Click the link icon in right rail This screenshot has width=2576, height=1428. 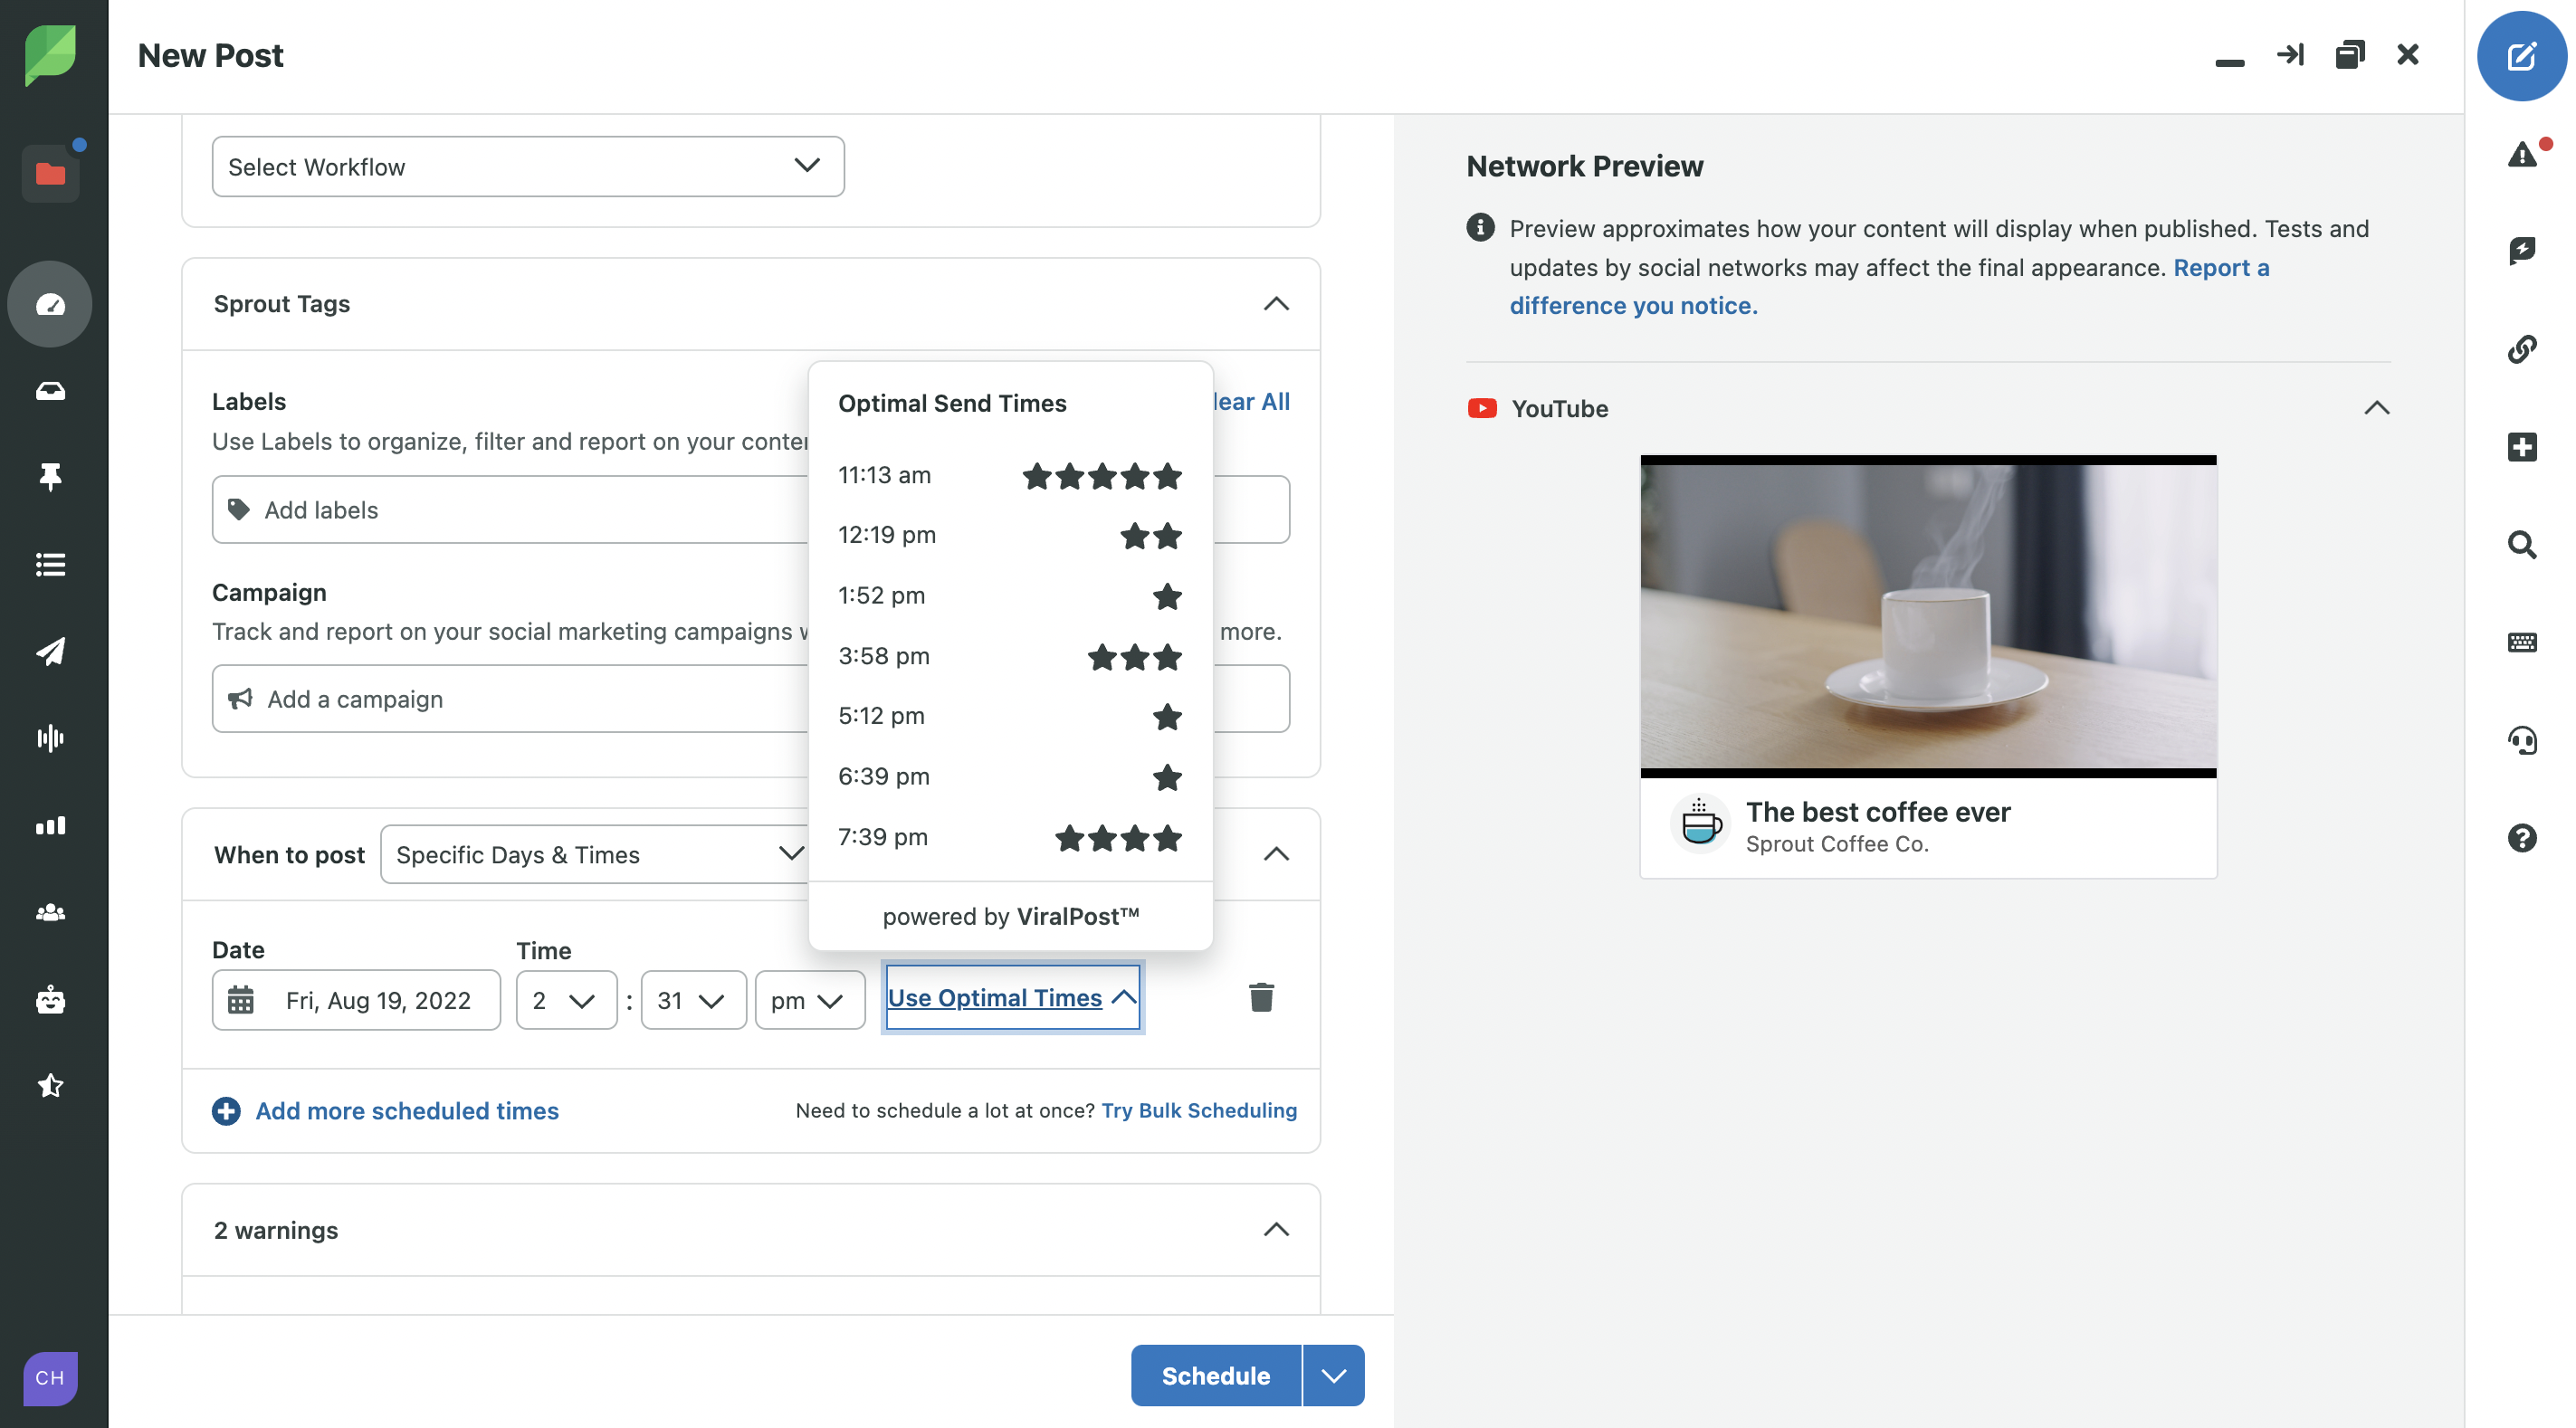tap(2521, 349)
